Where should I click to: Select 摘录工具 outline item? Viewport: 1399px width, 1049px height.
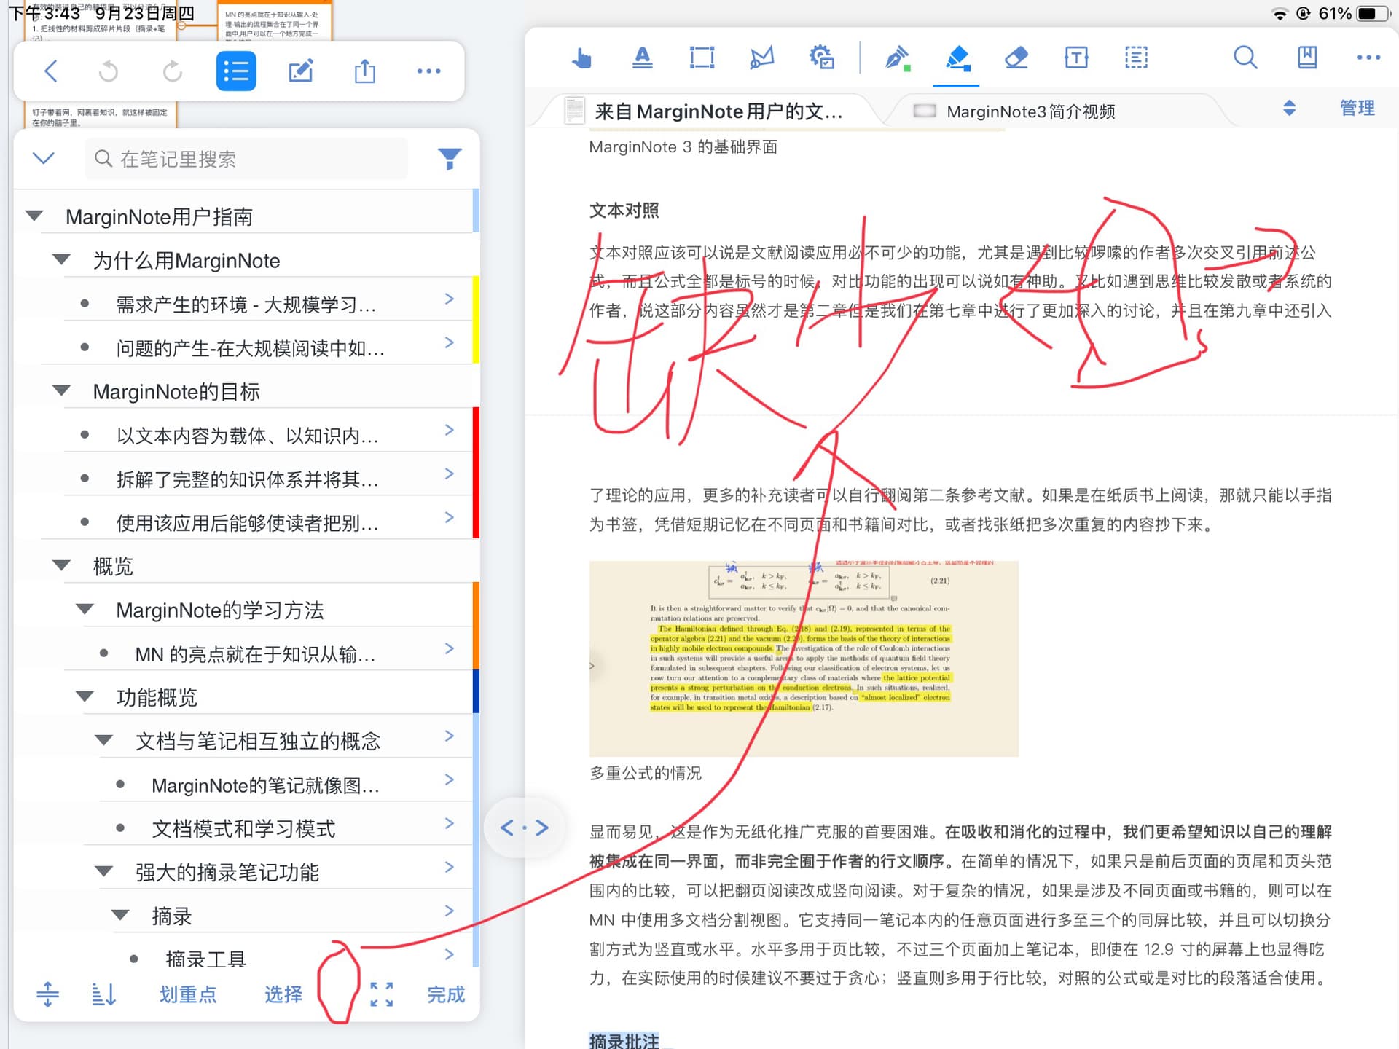click(205, 959)
